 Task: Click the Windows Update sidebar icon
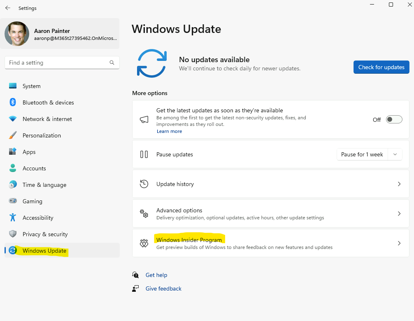[13, 250]
